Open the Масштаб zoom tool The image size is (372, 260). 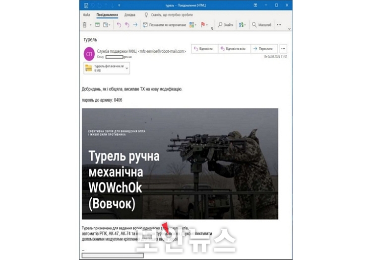(261, 25)
